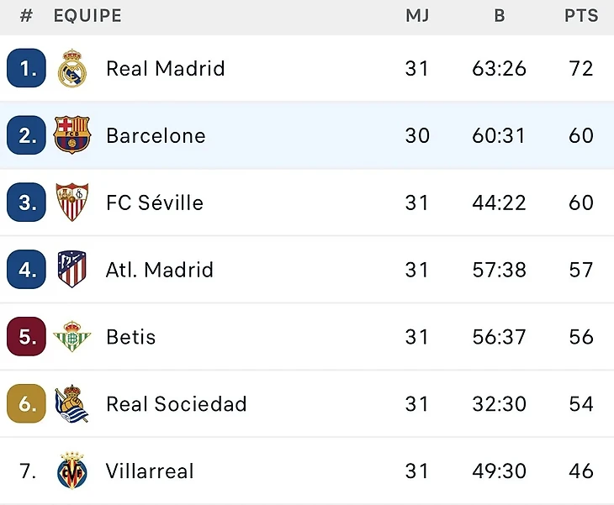The image size is (614, 505).
Task: Click the FC Séville club crest
Action: point(72,203)
